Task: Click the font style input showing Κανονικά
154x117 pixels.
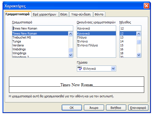Action: (x=96, y=28)
